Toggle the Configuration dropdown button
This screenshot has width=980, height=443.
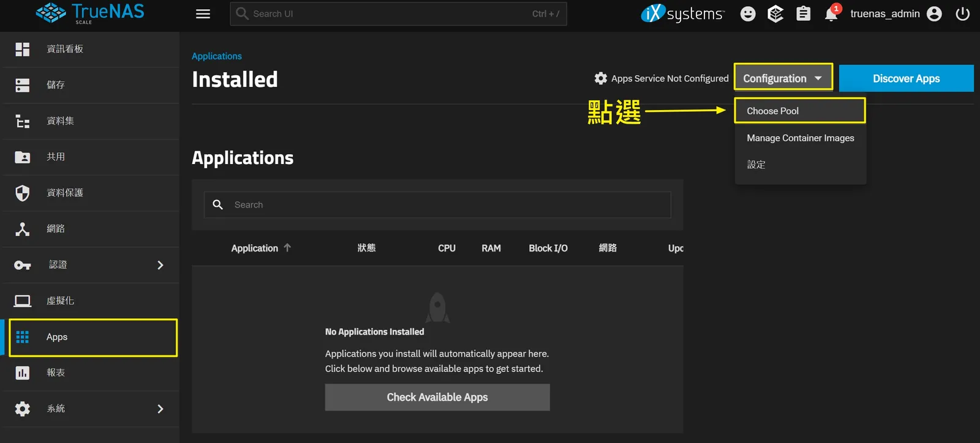783,78
